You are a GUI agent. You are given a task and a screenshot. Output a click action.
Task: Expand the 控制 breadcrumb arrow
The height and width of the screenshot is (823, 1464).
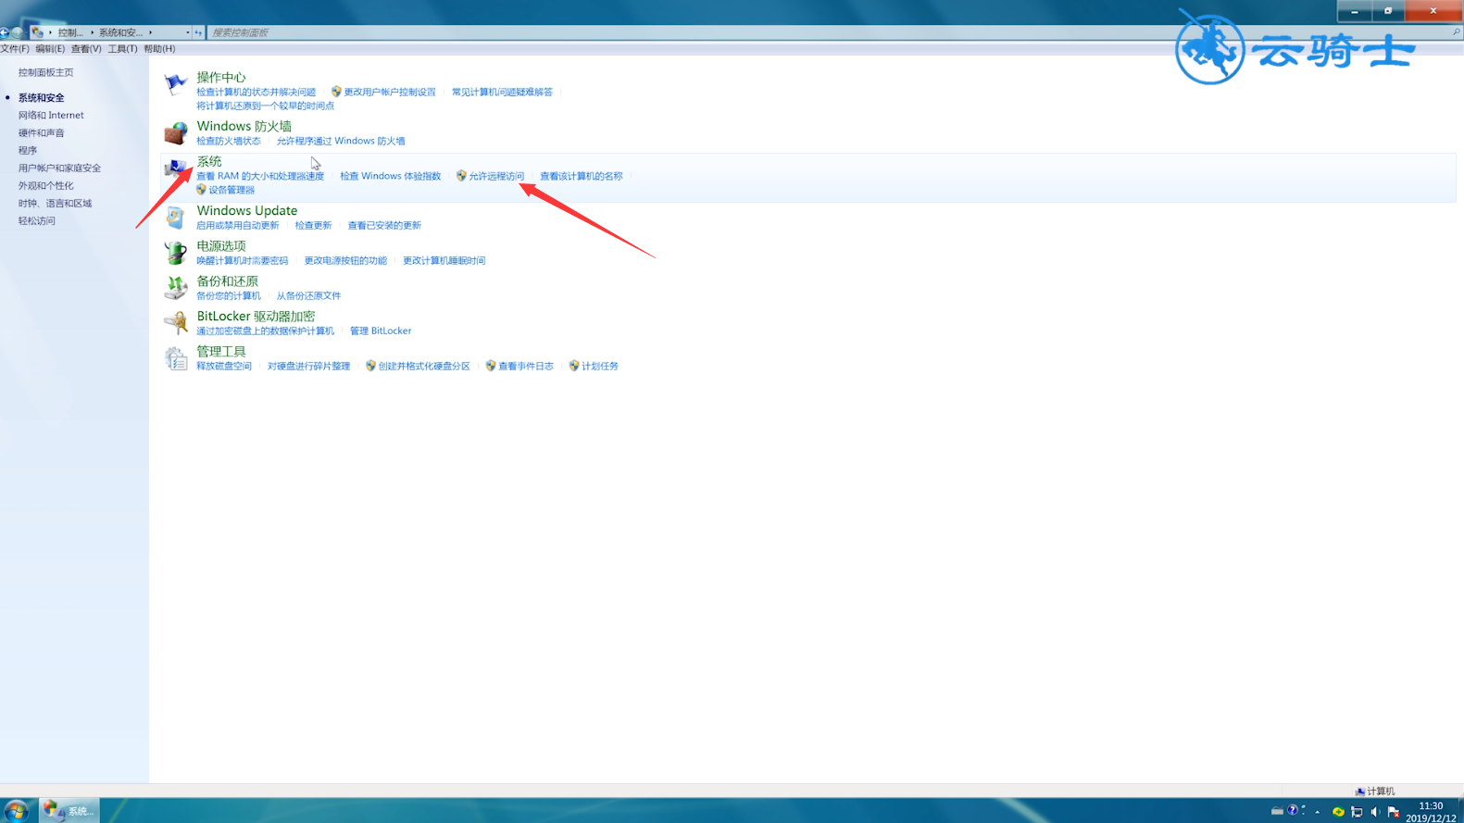point(92,32)
